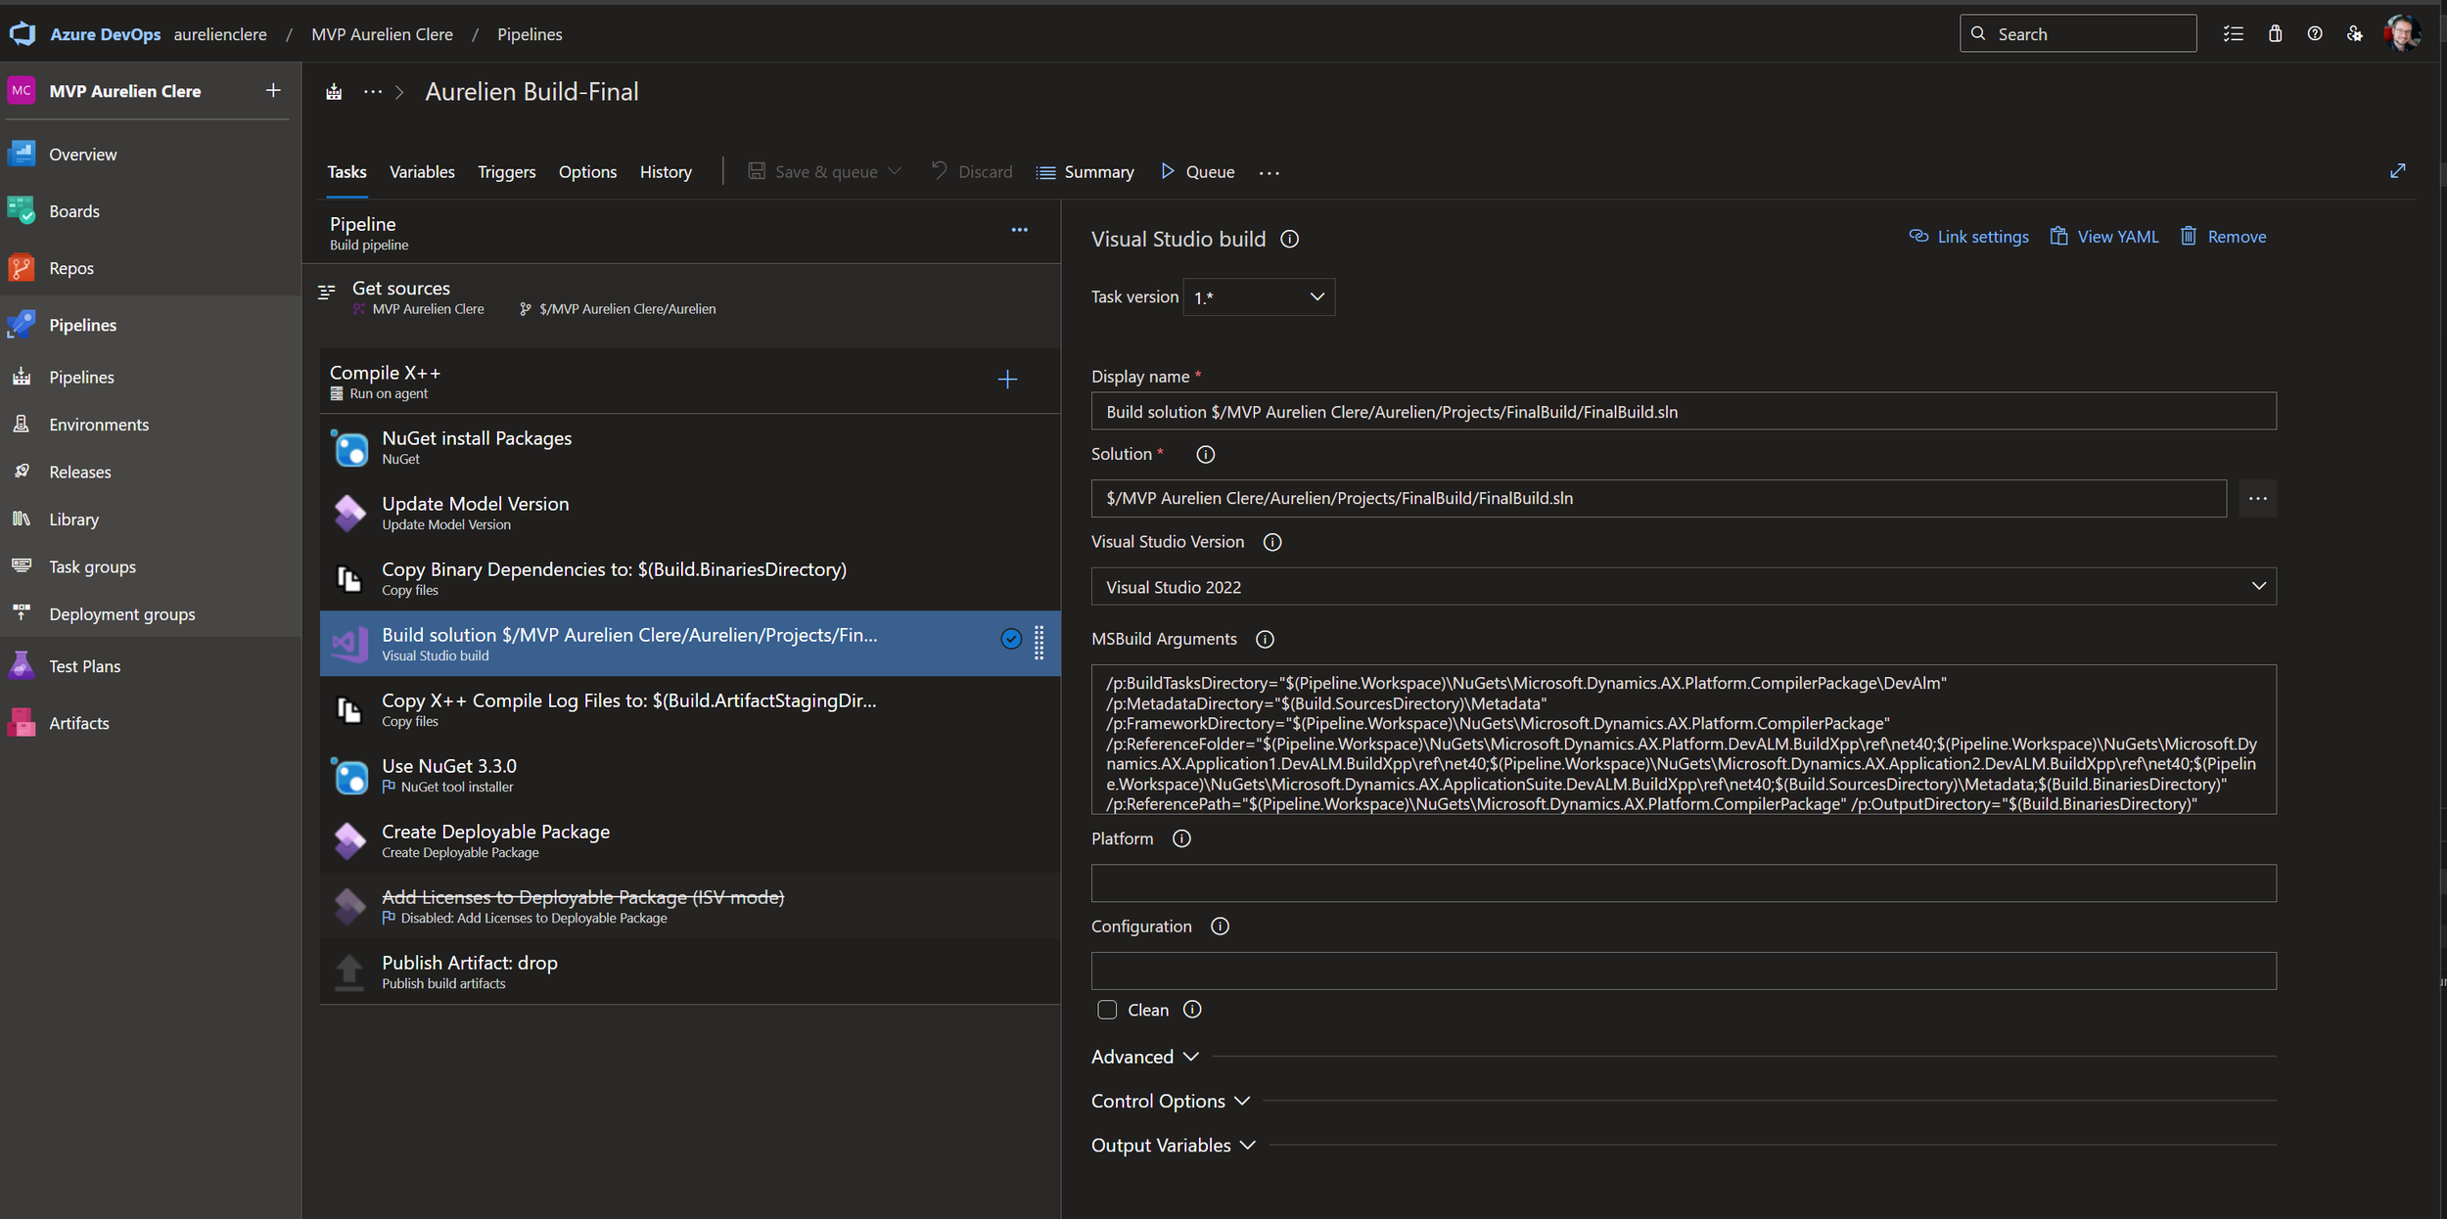Click the Summary button
The width and height of the screenshot is (2447, 1219).
click(x=1085, y=172)
